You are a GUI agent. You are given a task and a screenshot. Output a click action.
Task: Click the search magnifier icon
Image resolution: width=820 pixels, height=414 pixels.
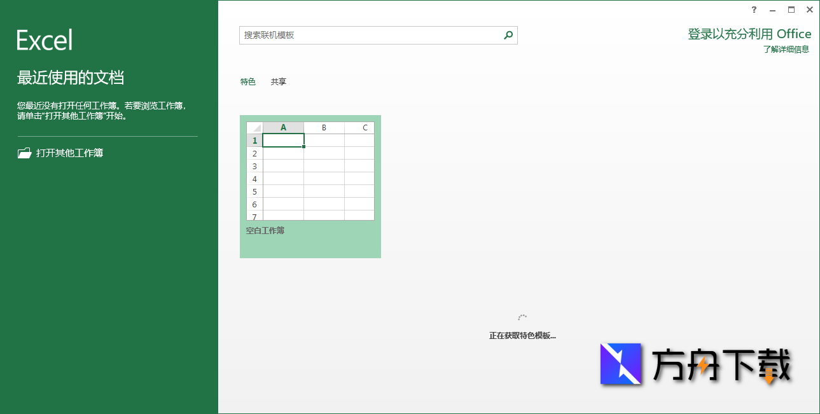507,35
